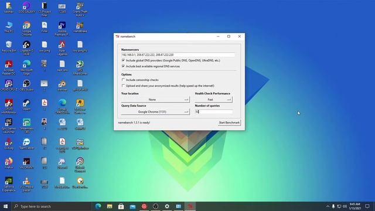Open the Discord desktop shortcut
This screenshot has width=375, height=211.
point(62,163)
